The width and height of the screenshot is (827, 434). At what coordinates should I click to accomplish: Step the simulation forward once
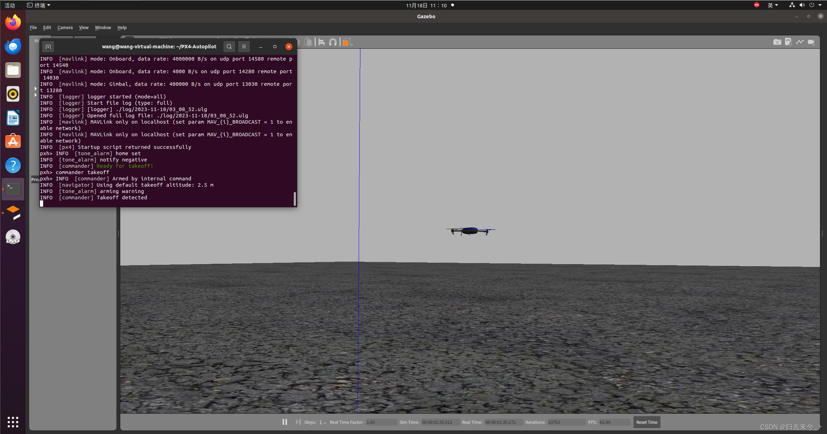pos(298,422)
